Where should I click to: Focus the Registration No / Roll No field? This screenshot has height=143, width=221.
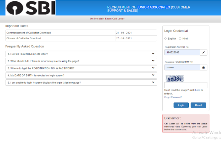point(182,52)
